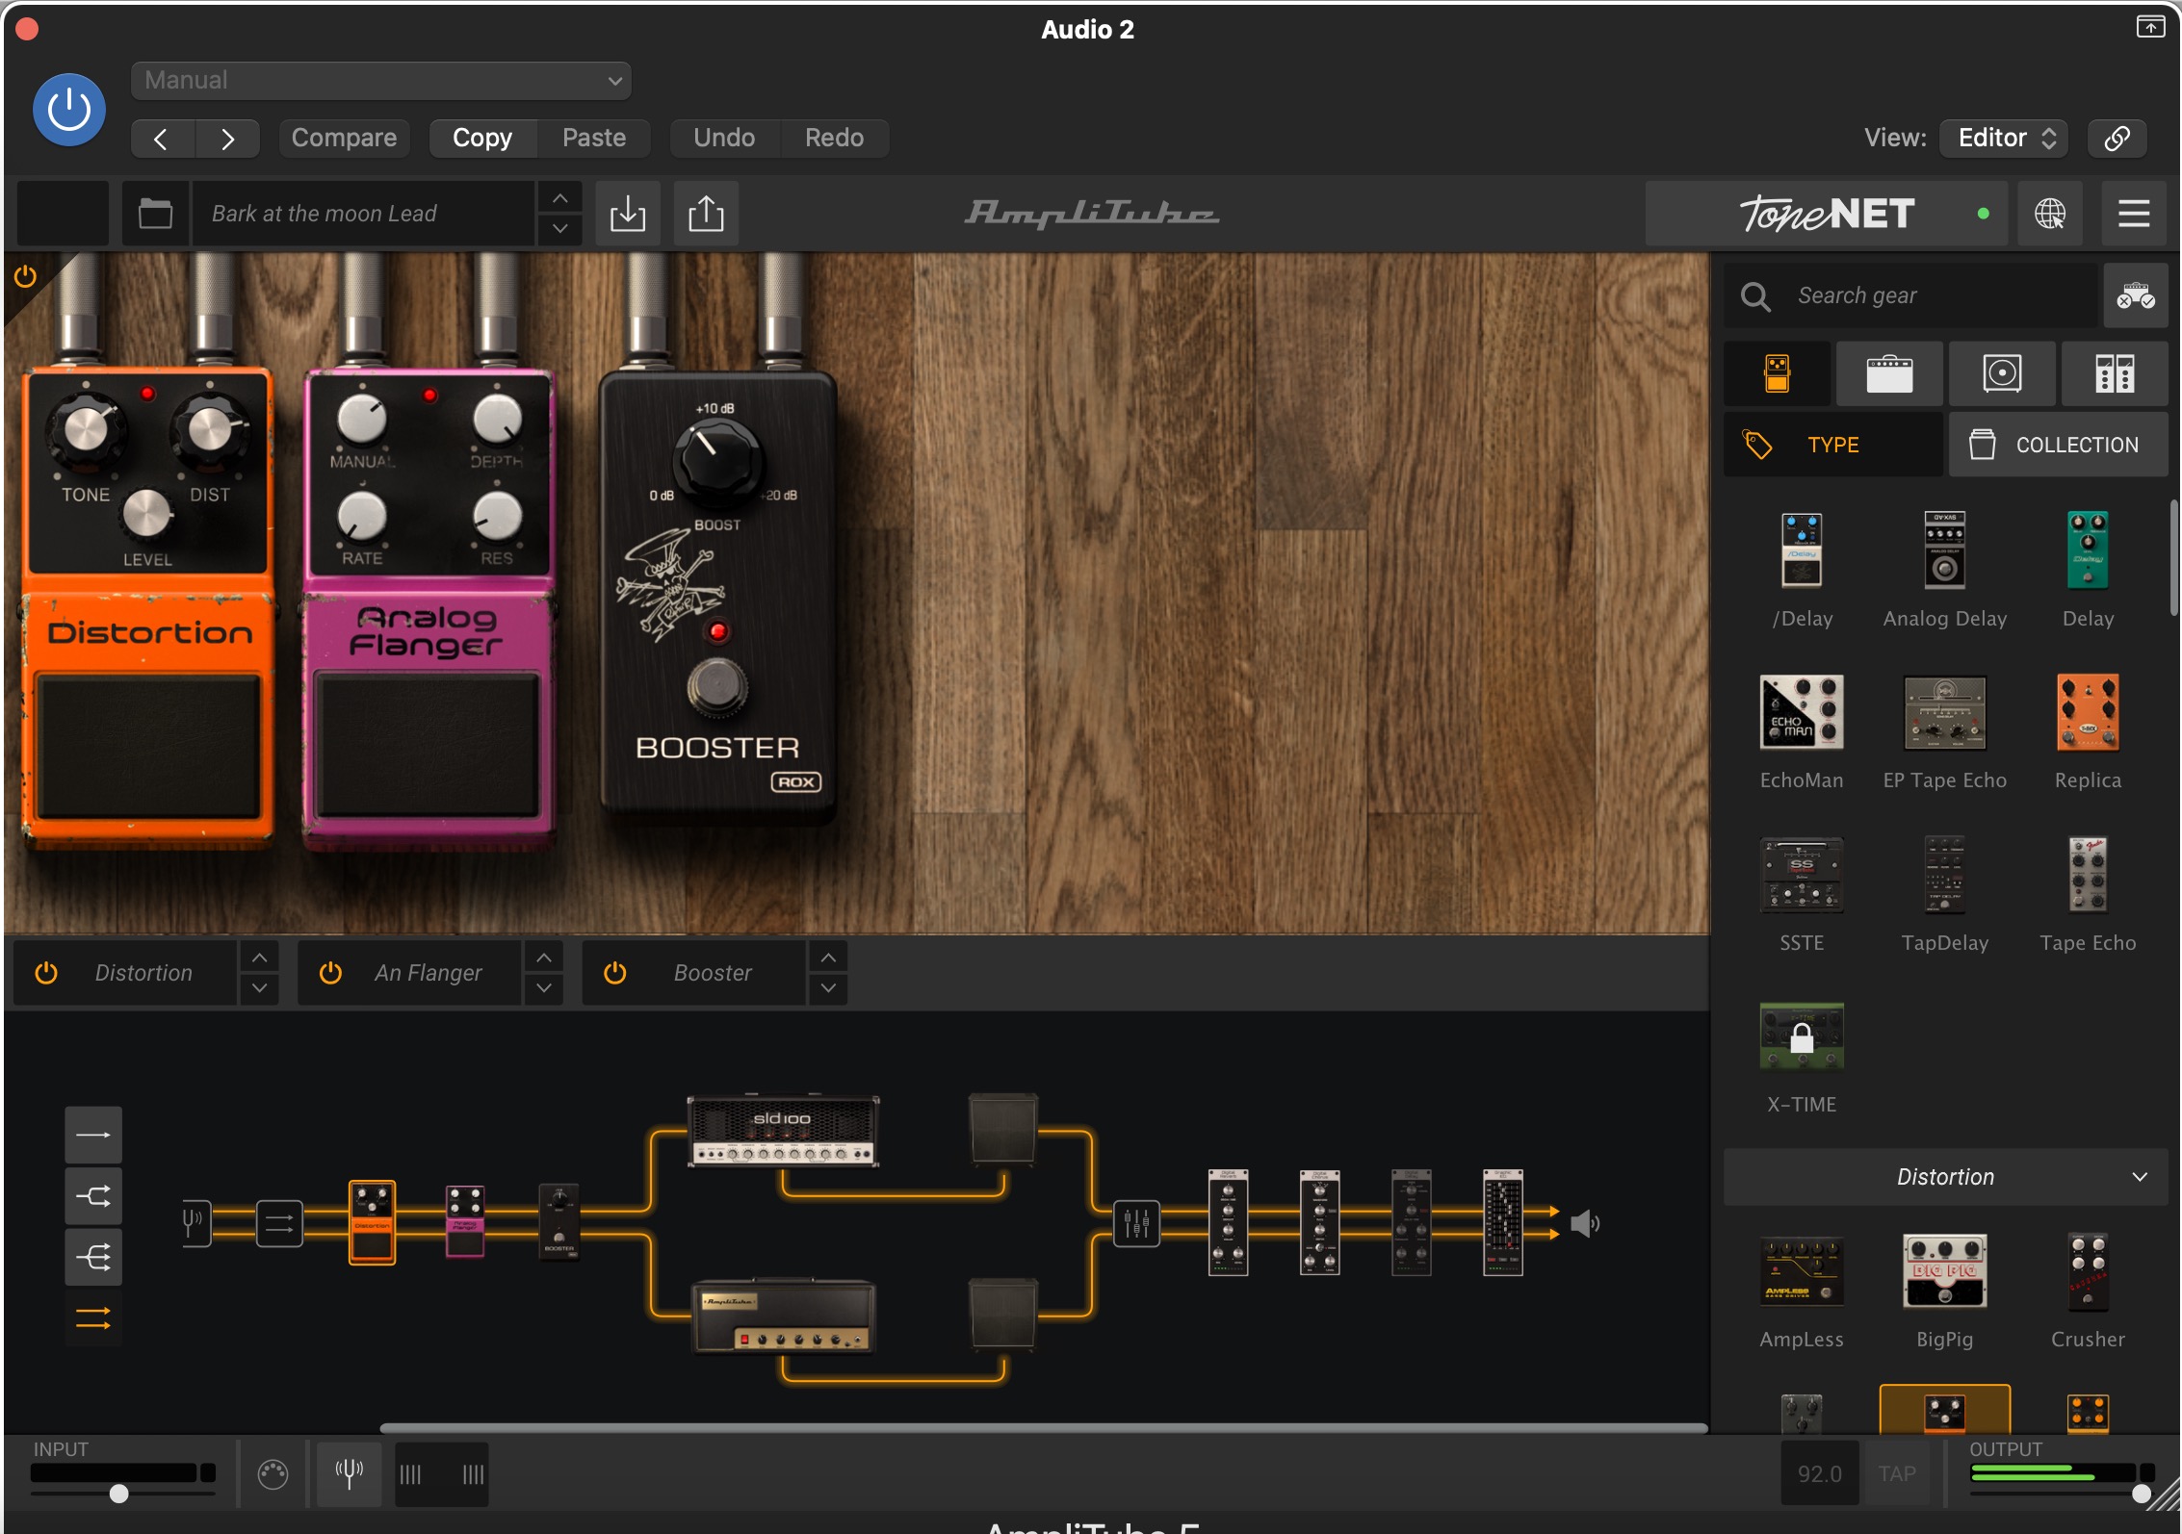Click the Copy button
Screen dimensions: 2182x1534
[x=482, y=139]
